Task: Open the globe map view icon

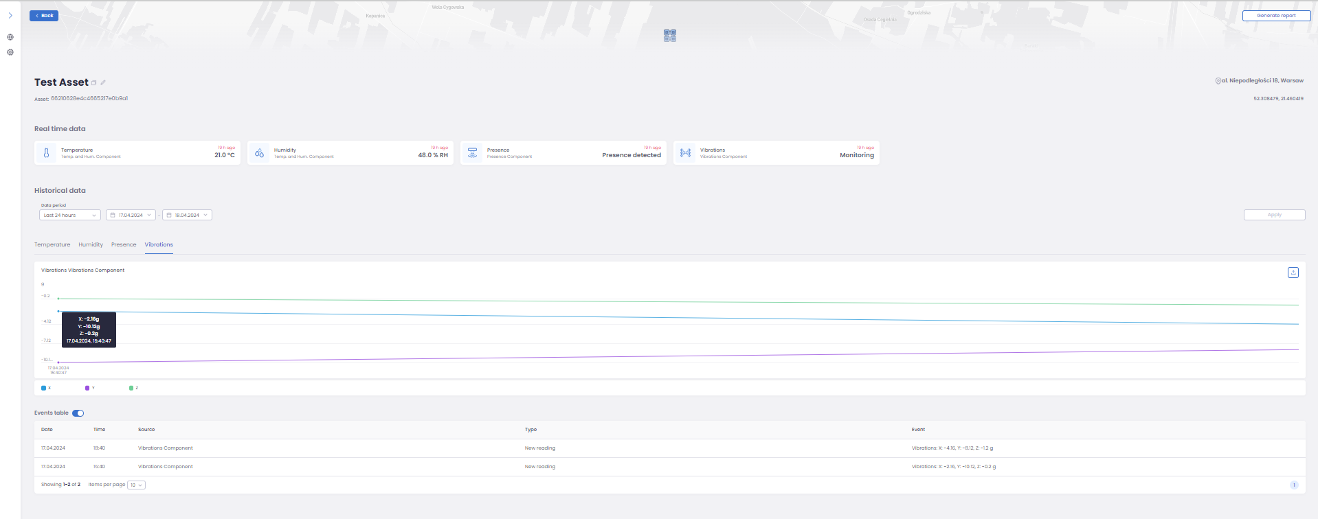Action: 10,37
